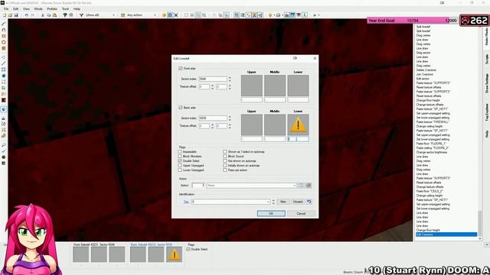Click the orange dot toolbar icon
Viewport: 490px width, 275px height.
(164, 15)
